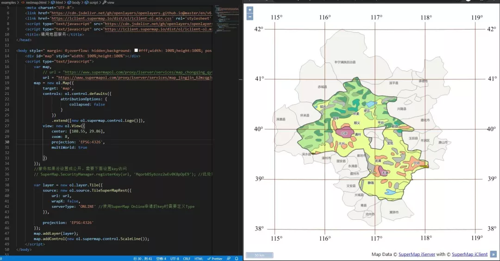Change the indentation spaces setting in status bar
The width and height of the screenshot is (500, 261).
click(x=161, y=258)
